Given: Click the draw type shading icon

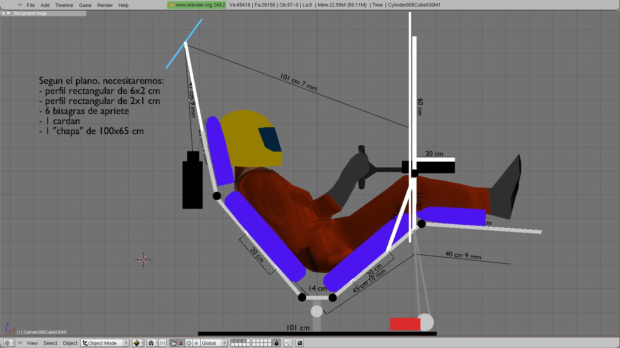Looking at the screenshot, I should (x=136, y=343).
